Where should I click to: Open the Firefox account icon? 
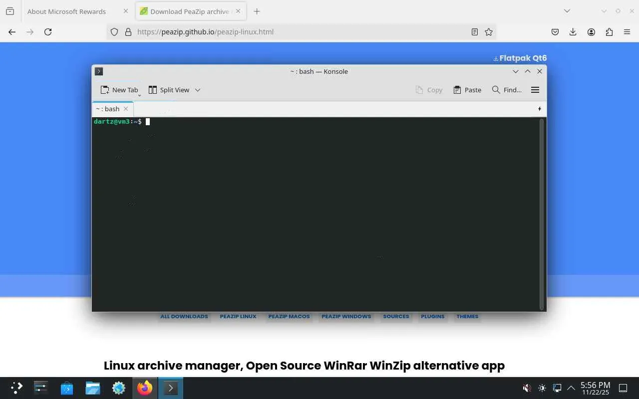tap(591, 32)
